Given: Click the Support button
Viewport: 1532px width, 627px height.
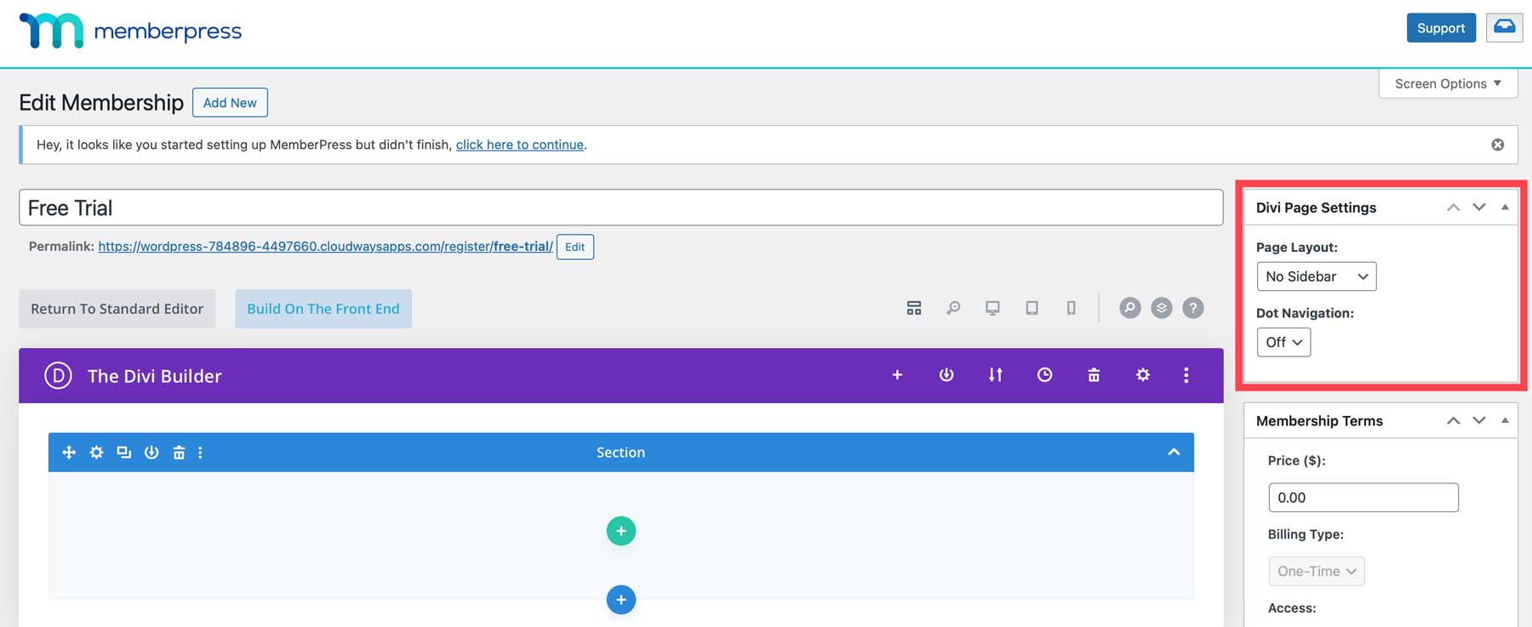Looking at the screenshot, I should [1441, 27].
